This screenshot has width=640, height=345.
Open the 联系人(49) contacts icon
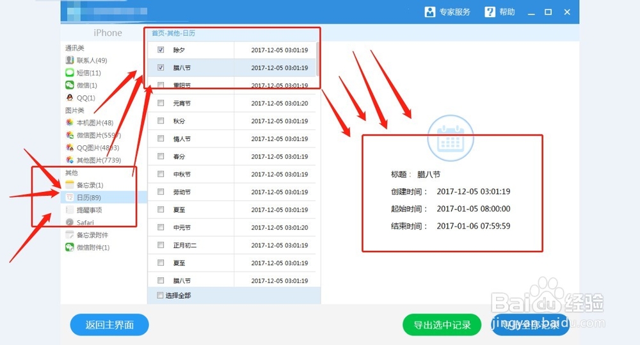click(x=70, y=60)
